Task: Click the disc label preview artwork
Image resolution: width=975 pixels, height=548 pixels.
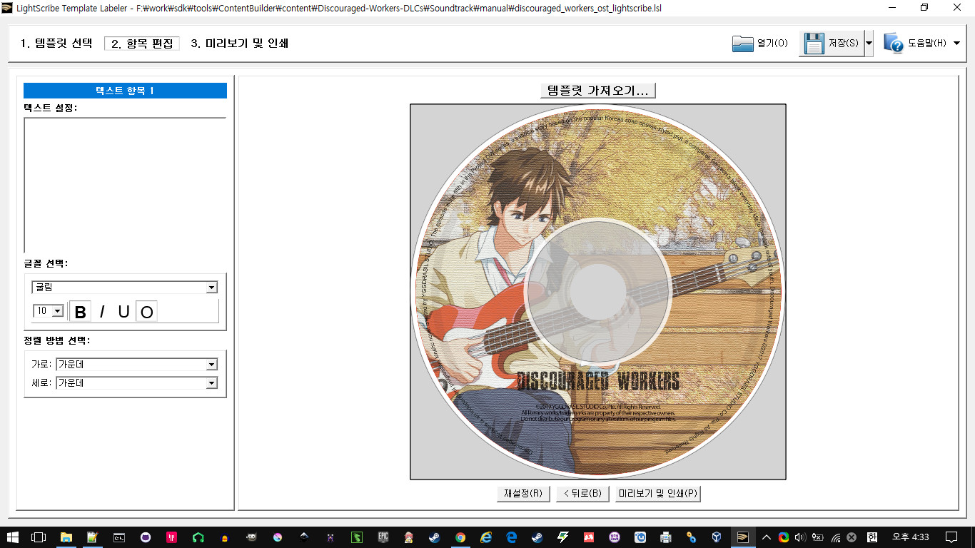Action: [598, 292]
